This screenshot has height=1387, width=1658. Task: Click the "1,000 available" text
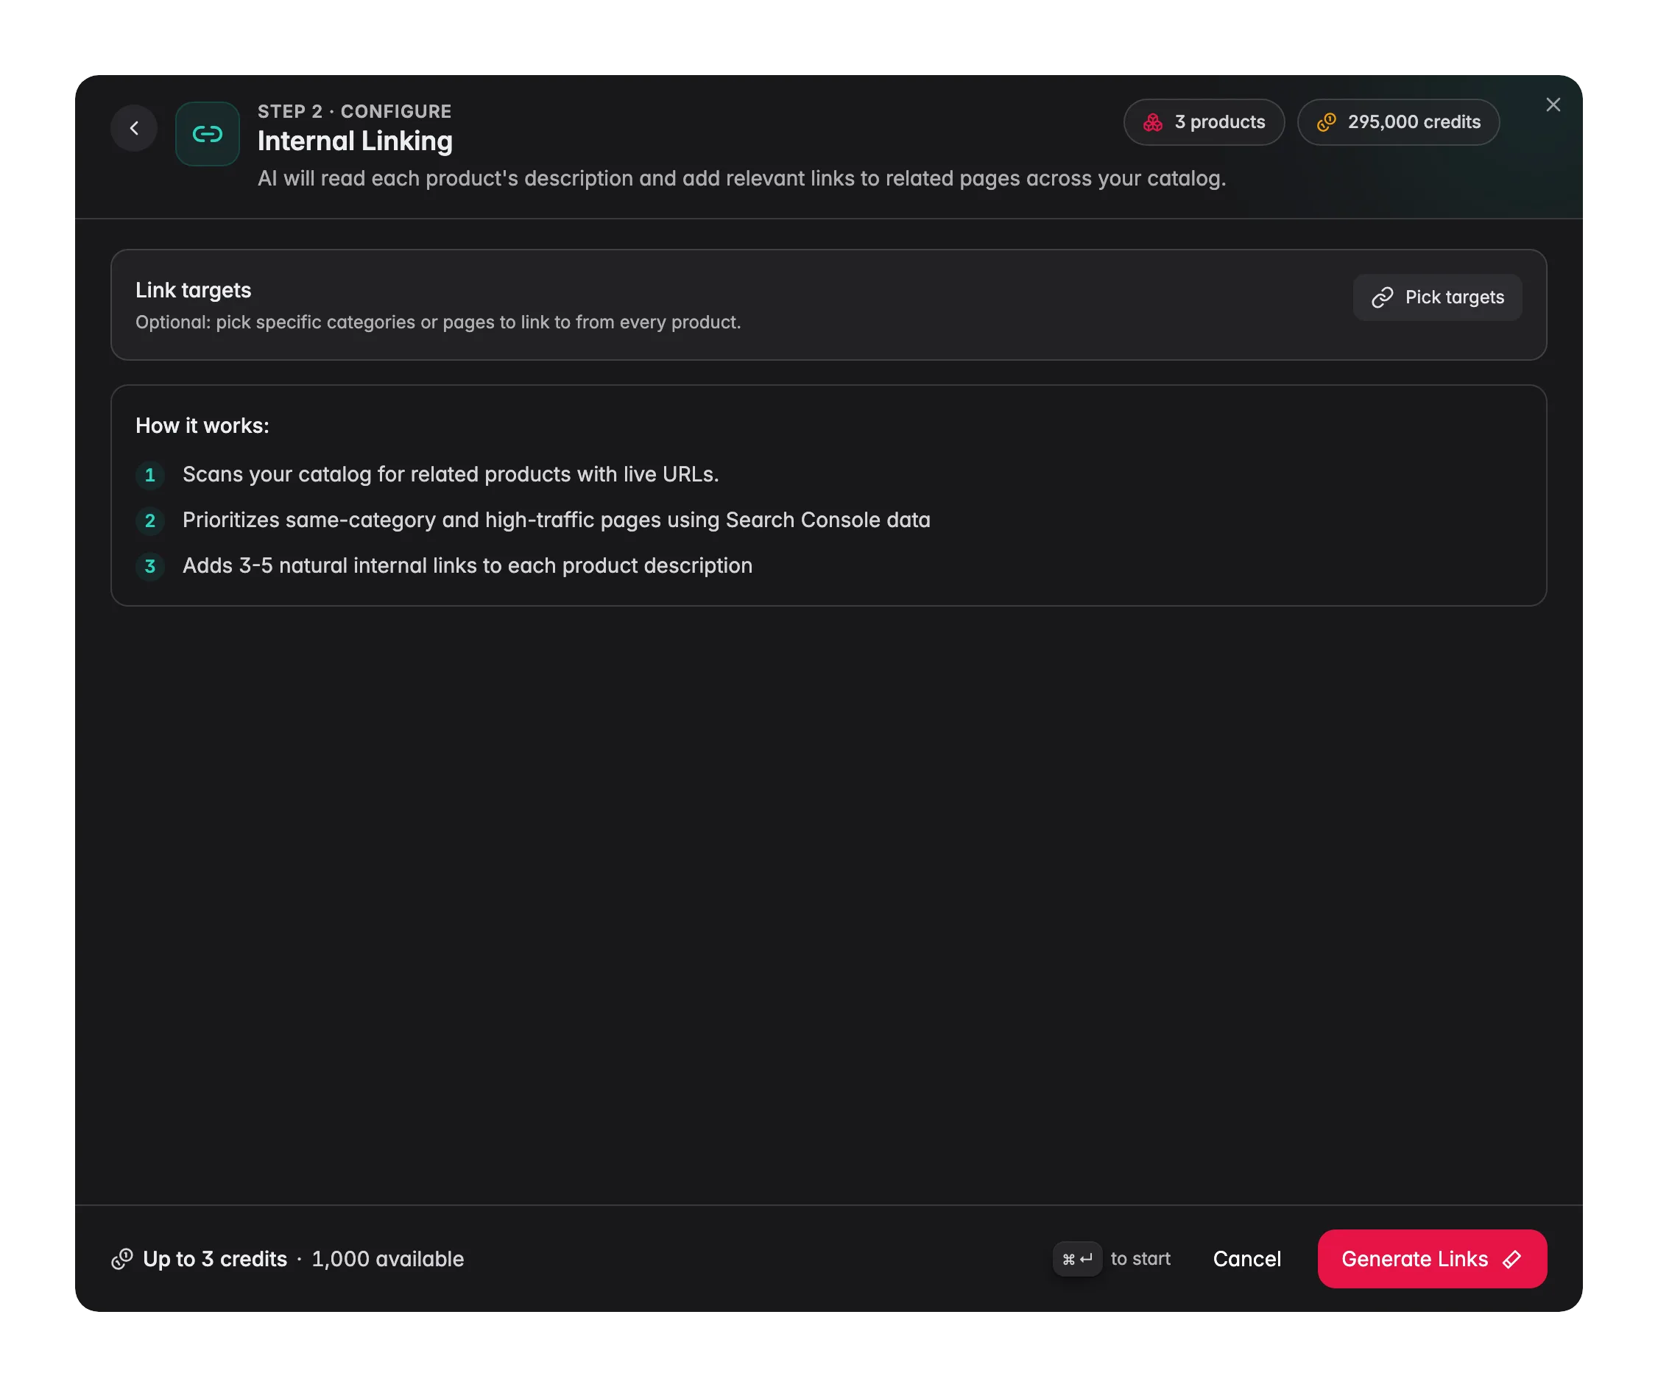click(x=388, y=1258)
